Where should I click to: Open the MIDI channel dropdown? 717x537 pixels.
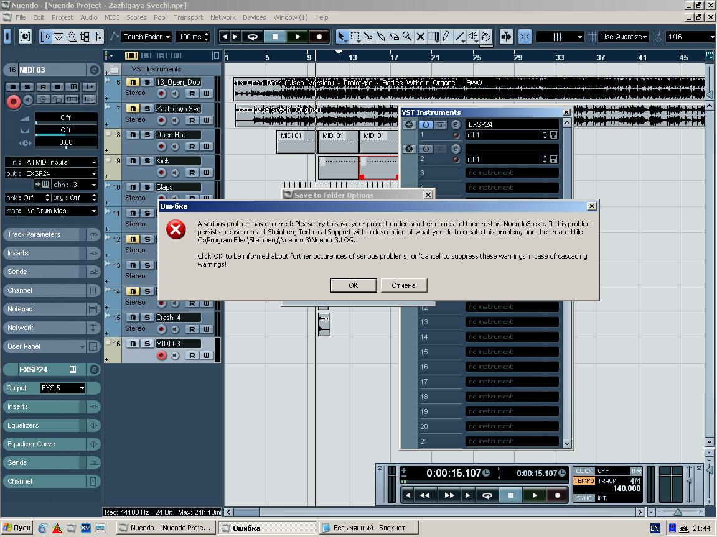point(74,185)
